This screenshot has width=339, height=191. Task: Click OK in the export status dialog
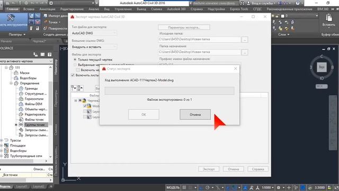(144, 115)
